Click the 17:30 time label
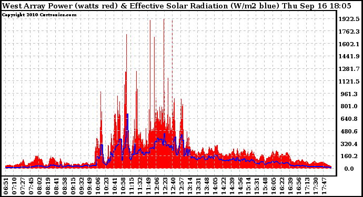This screenshot has width=363, height=197. 316,186
